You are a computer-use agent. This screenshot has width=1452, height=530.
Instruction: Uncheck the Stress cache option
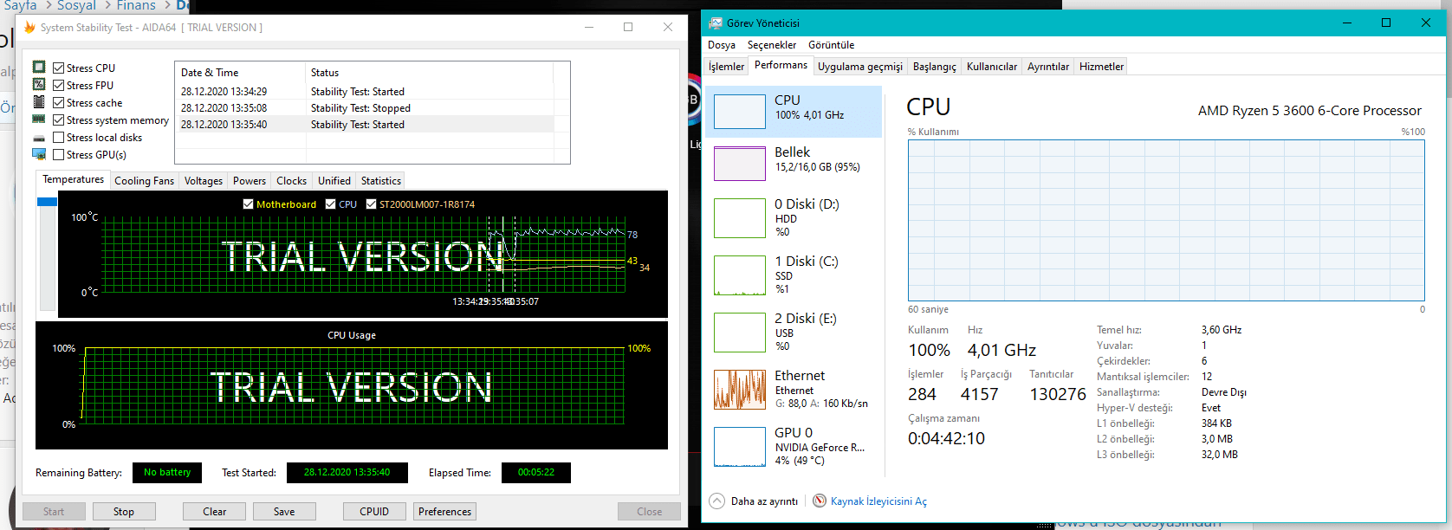59,102
